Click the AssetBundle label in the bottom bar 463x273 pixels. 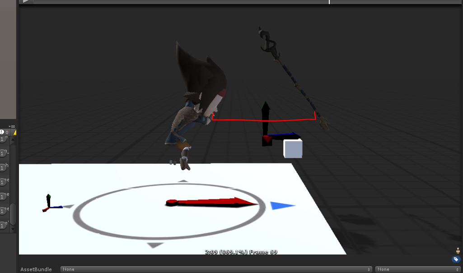36,269
